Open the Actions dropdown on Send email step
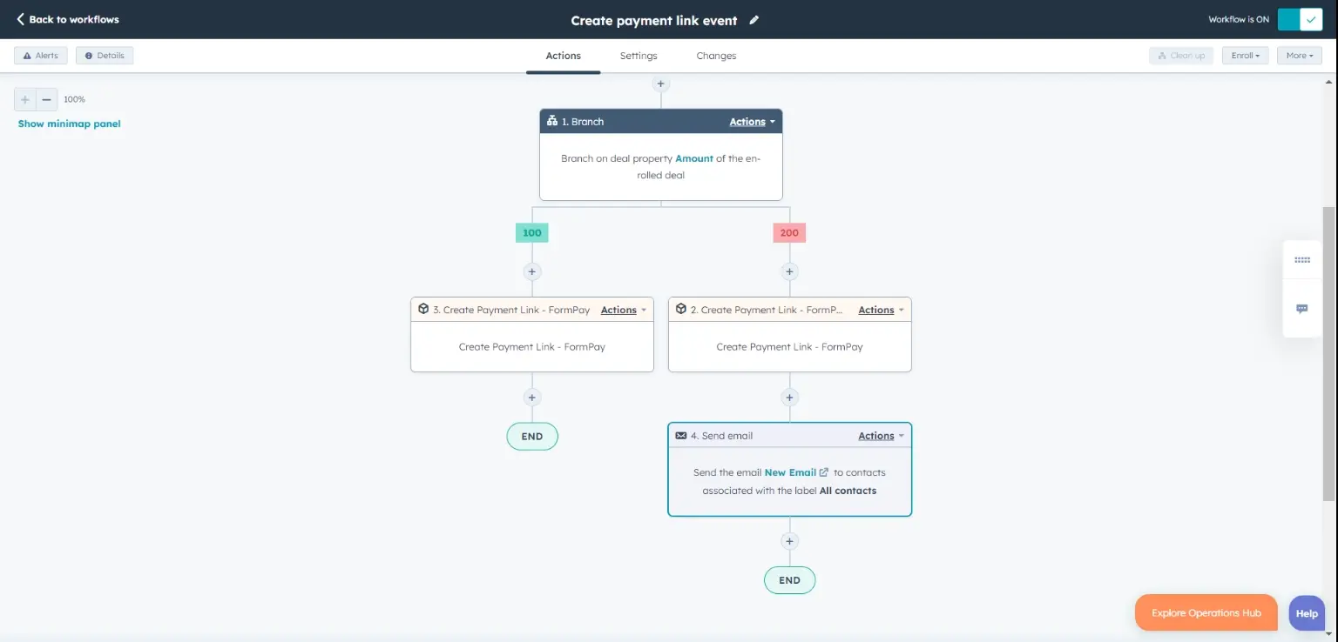The image size is (1338, 642). [x=880, y=435]
